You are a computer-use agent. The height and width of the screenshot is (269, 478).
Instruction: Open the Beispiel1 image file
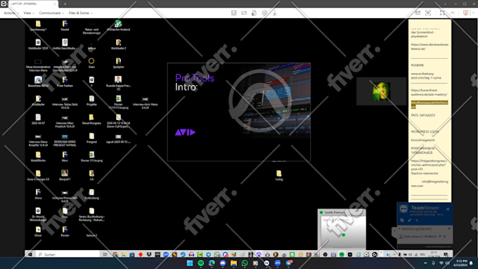point(65,175)
